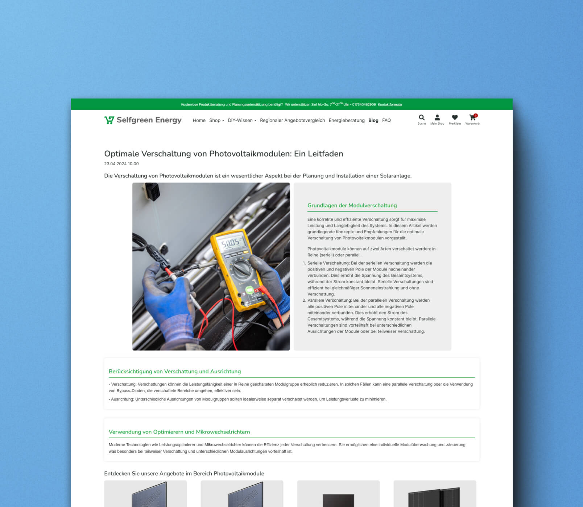
Task: Open the first product thumbnail
Action: [x=145, y=494]
